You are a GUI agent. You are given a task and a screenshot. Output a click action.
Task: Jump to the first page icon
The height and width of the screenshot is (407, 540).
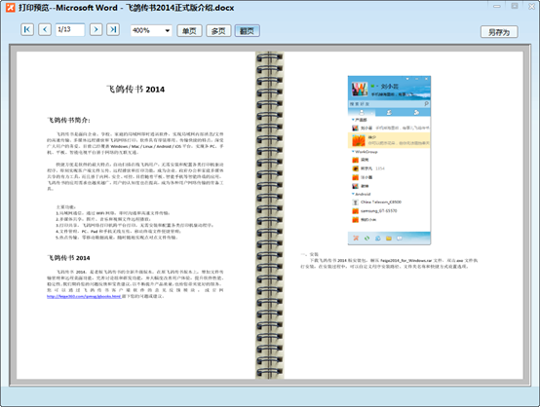pos(27,29)
